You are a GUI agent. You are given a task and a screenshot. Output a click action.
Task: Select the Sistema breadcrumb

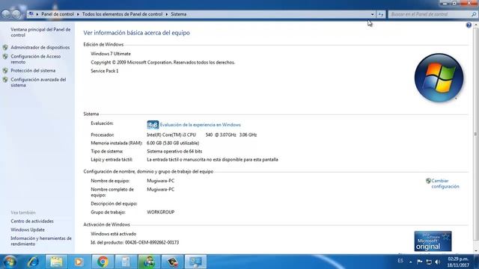click(178, 14)
